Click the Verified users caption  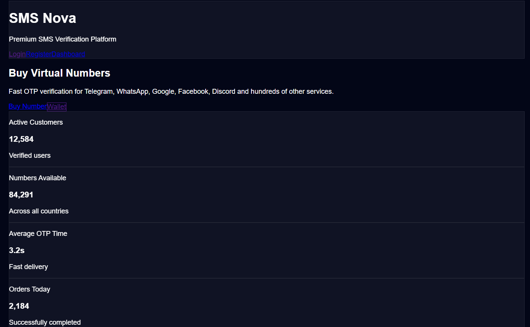coord(30,155)
